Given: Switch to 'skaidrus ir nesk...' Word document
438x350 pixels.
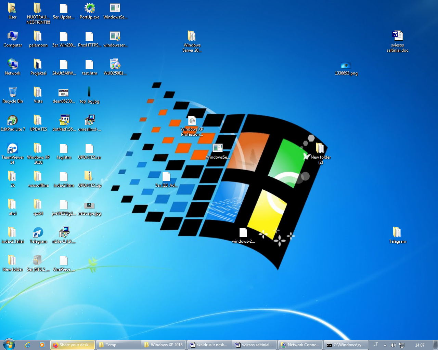Looking at the screenshot, I should pyautogui.click(x=209, y=345).
